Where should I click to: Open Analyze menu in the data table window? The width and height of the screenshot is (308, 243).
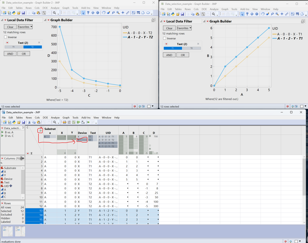pos(55,118)
